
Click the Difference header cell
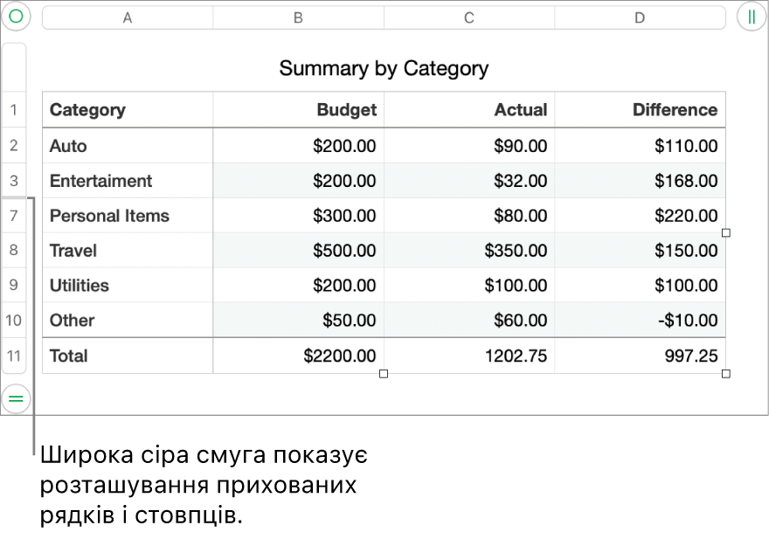[675, 110]
